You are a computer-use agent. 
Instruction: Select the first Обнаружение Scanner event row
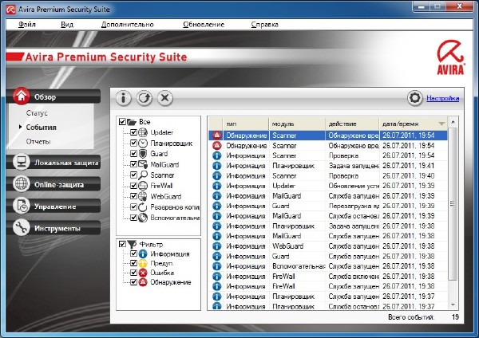point(327,136)
